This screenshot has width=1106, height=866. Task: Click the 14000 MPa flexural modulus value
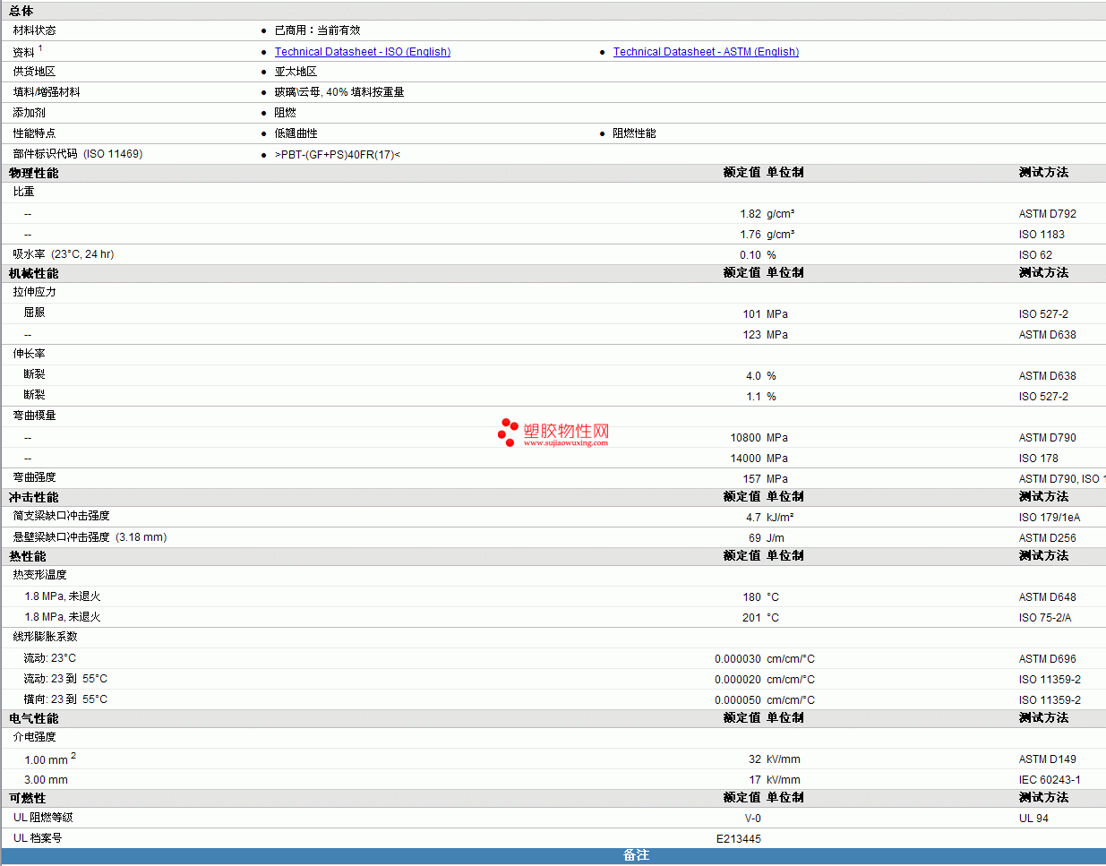(745, 459)
